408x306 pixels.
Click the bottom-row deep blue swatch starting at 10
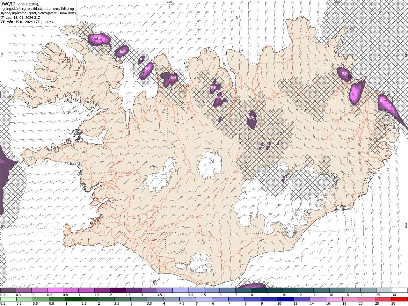coord(285,299)
